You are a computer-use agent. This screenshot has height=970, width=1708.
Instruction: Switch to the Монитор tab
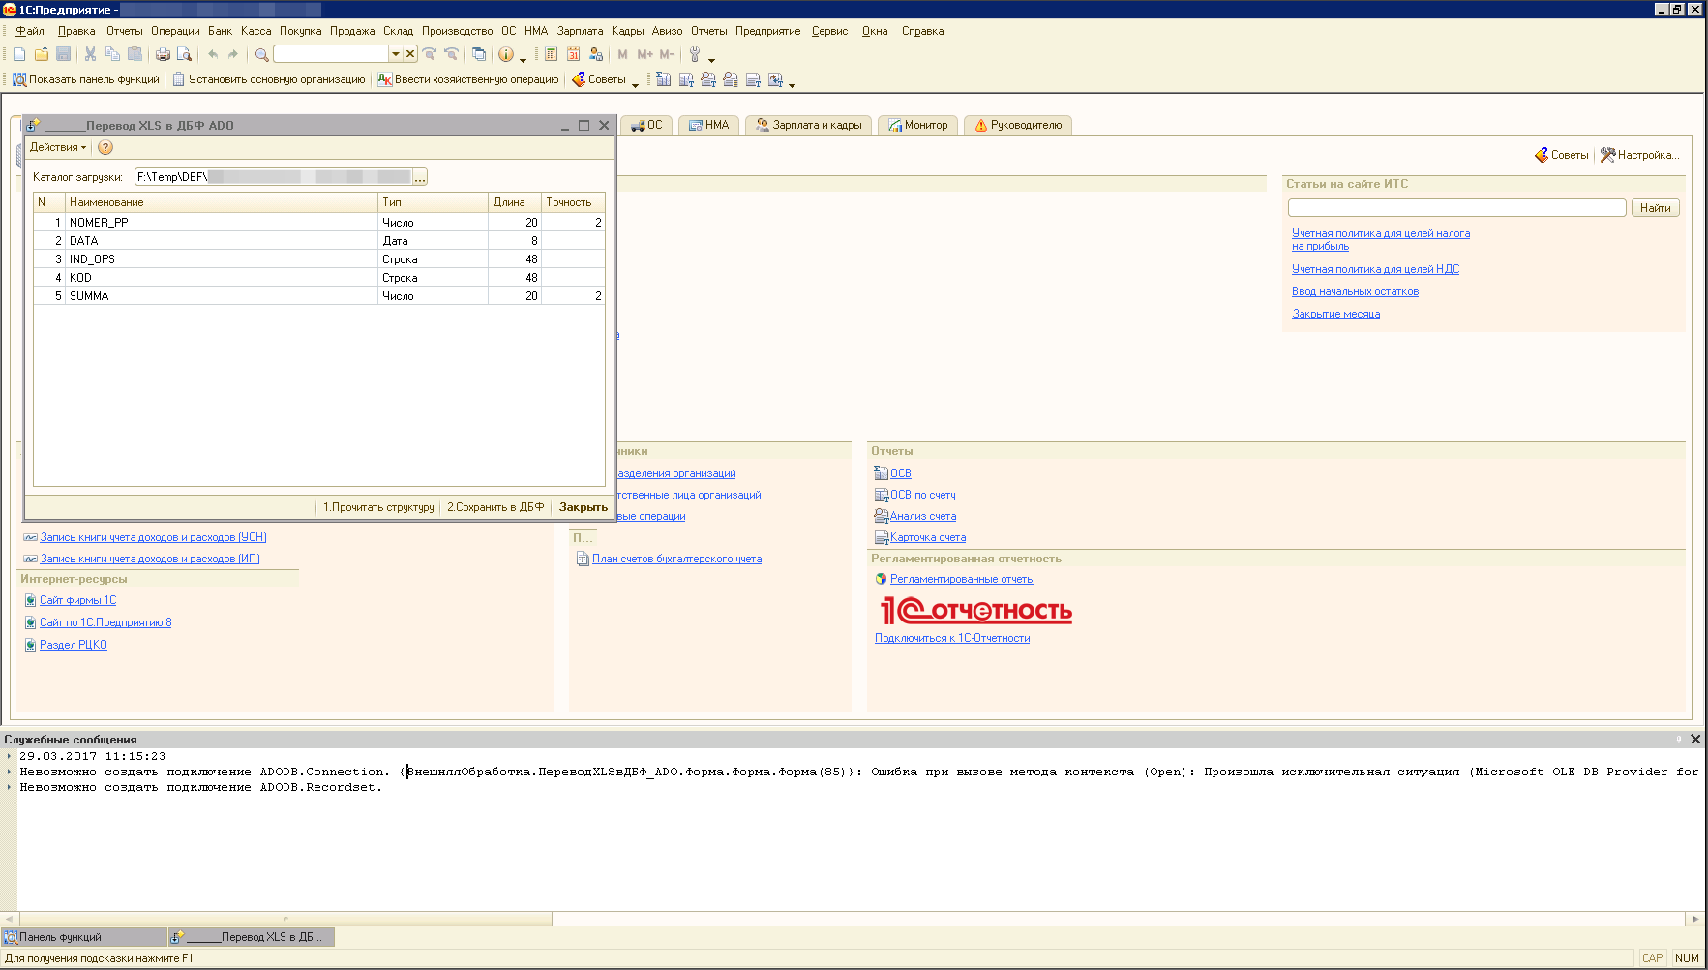[918, 125]
